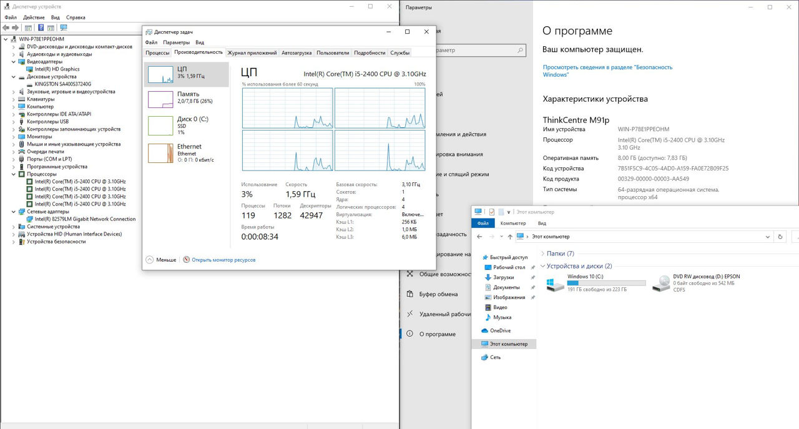Screen dimensions: 799x429
Task: Click the up arrow in Explorer navigation
Action: pos(510,237)
